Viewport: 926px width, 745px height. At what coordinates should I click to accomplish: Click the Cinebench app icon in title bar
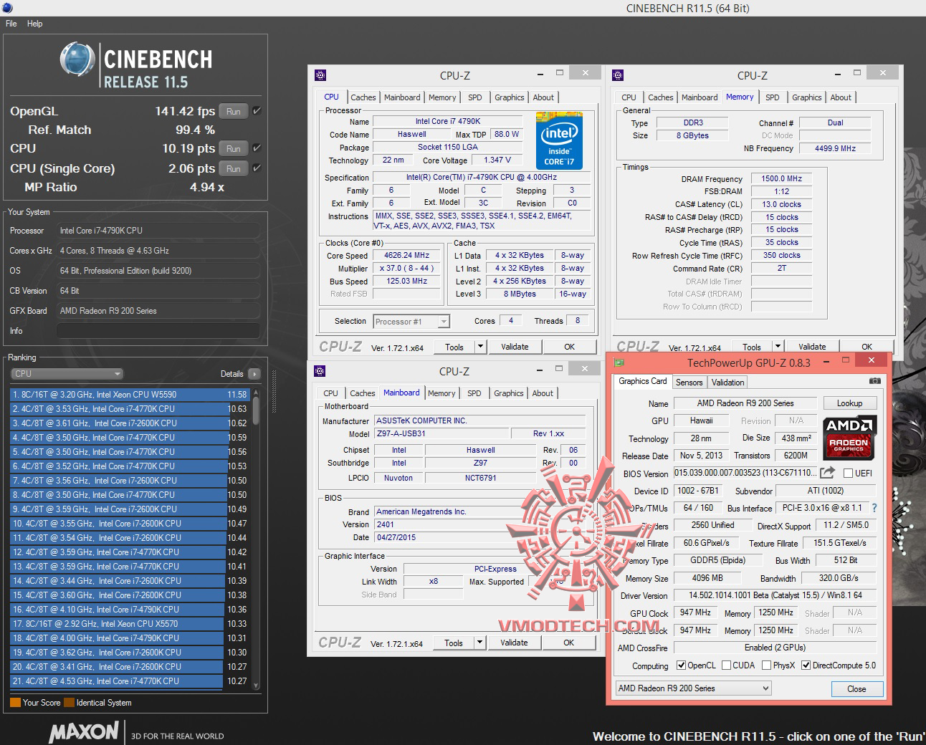tap(6, 8)
